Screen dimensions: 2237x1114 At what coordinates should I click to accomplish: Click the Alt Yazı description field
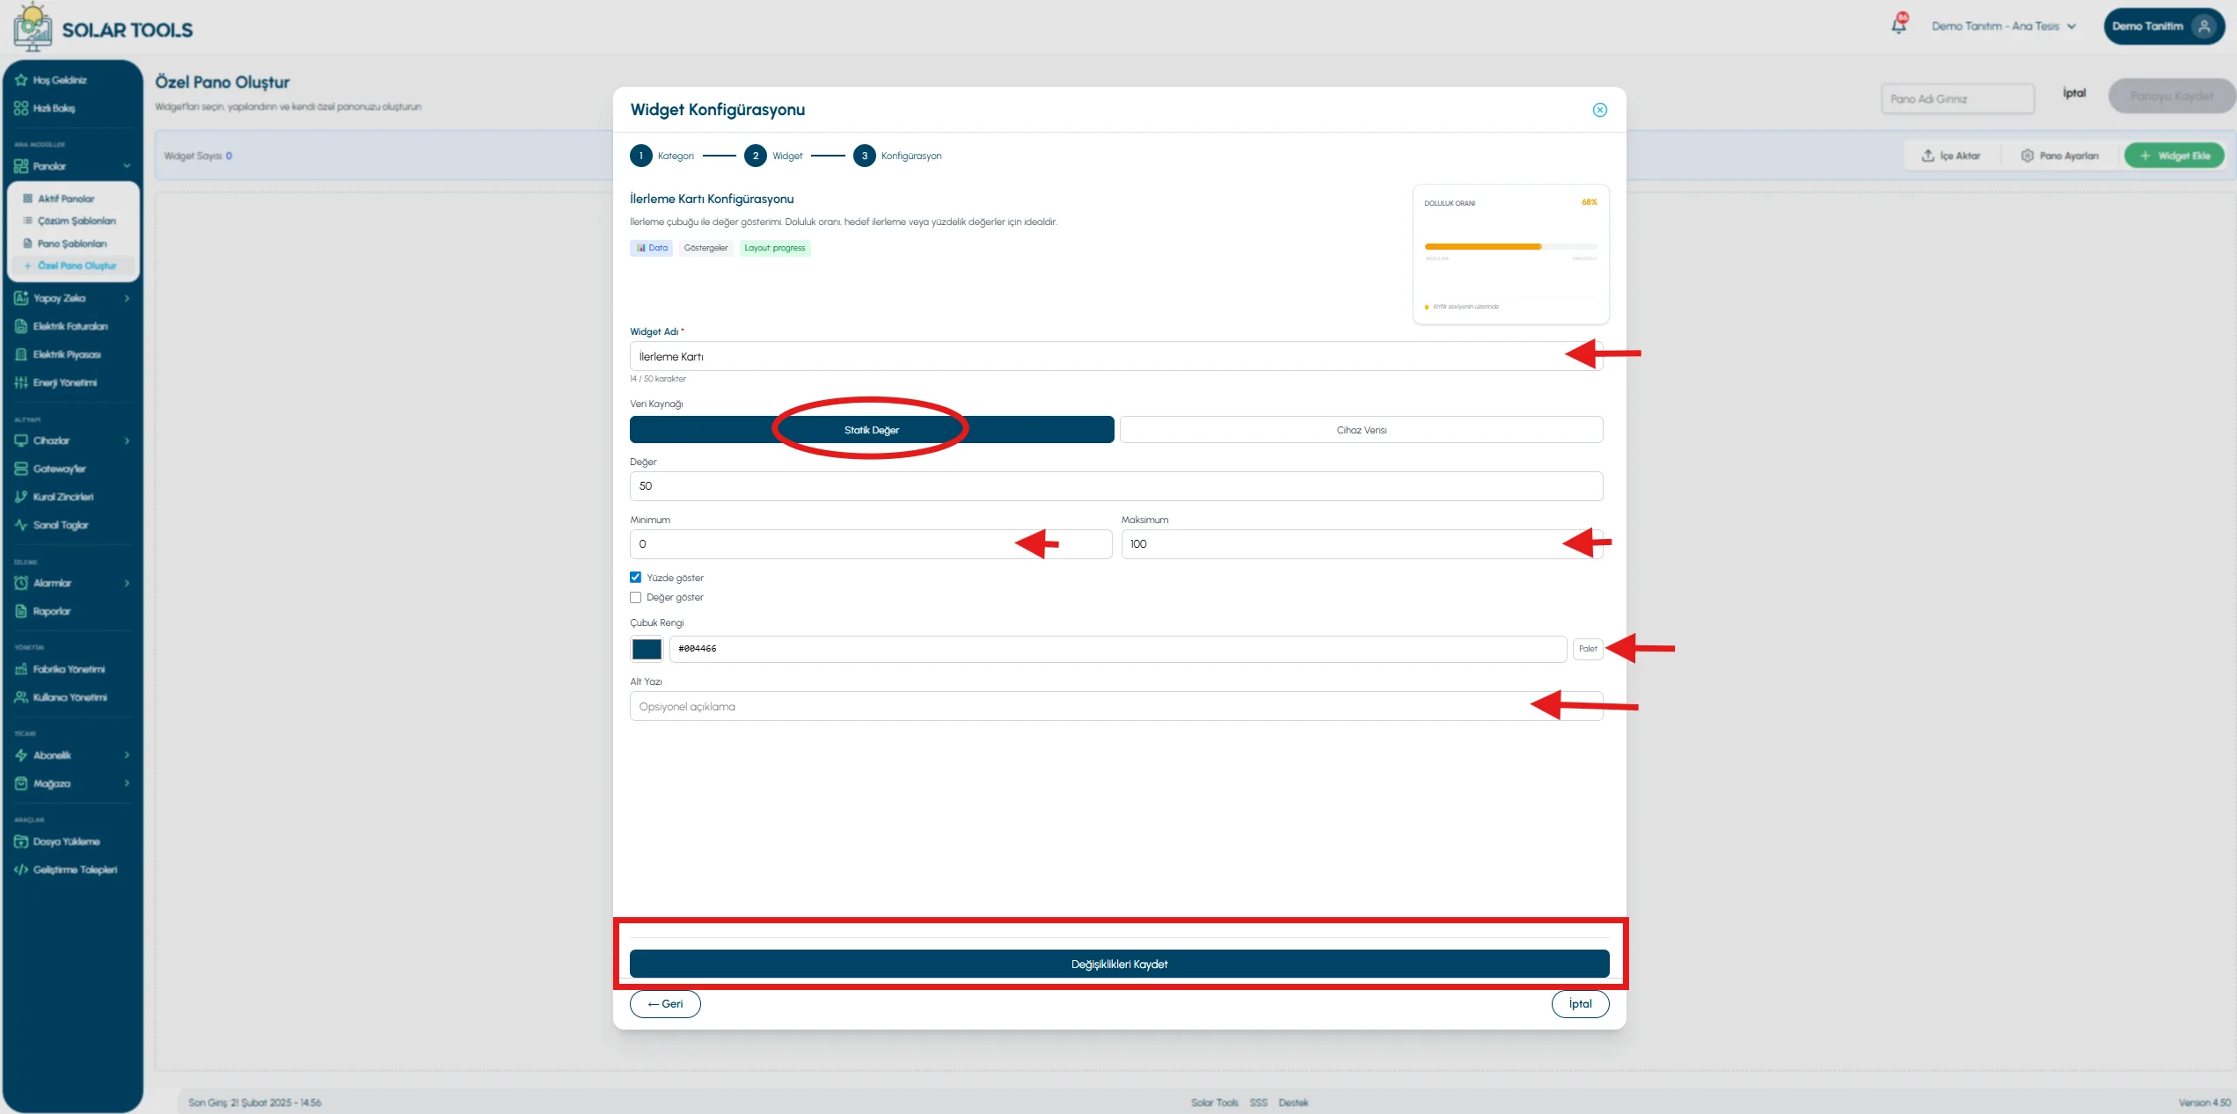[1116, 706]
